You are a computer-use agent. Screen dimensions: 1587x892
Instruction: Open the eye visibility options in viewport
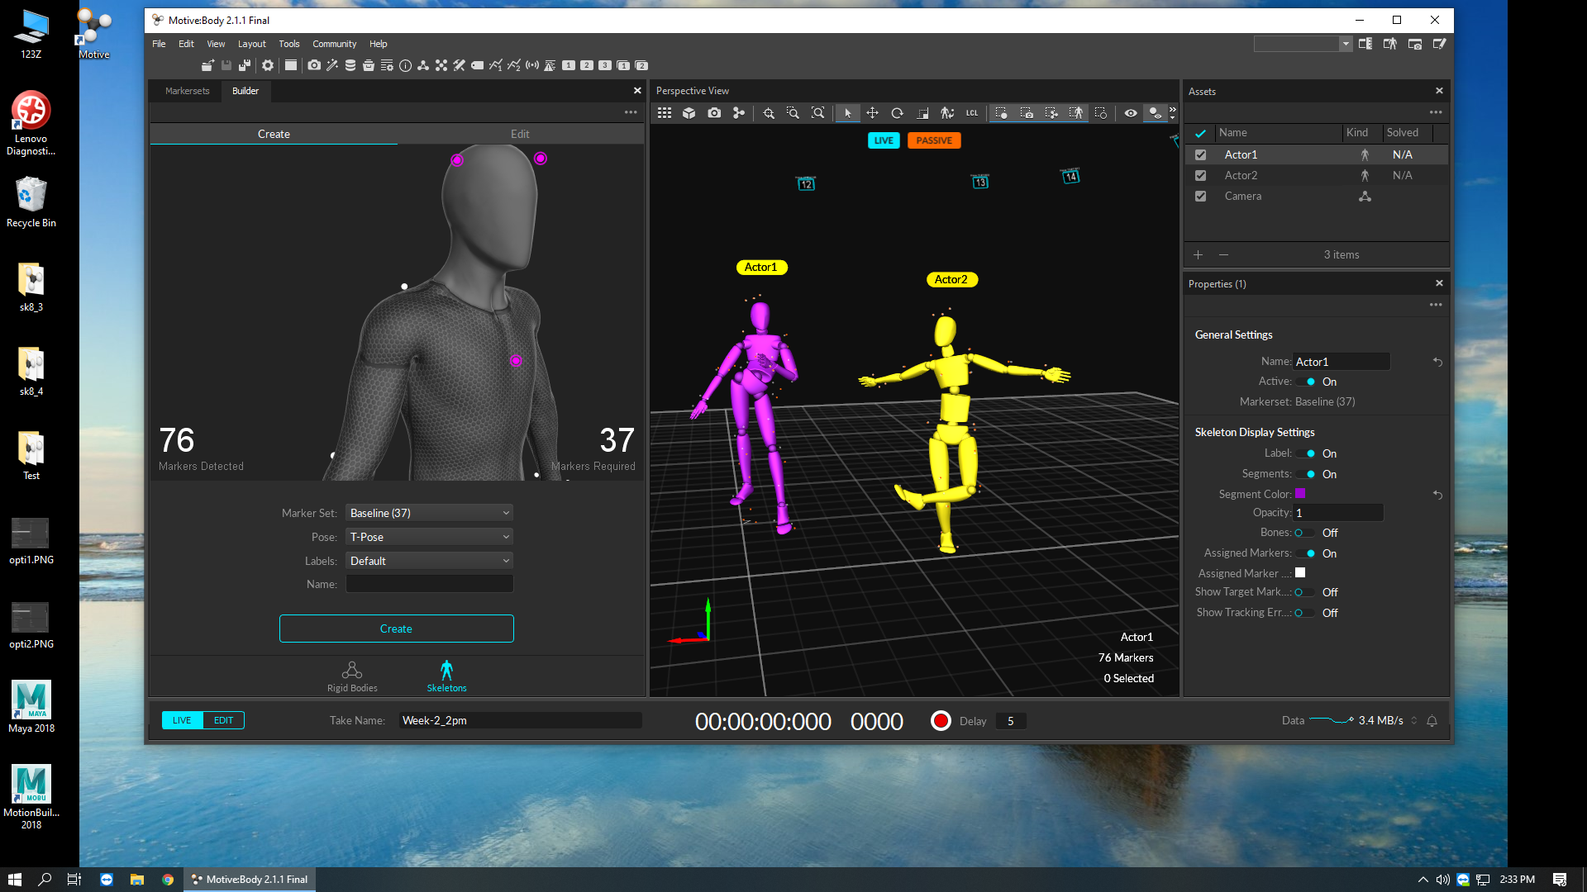point(1131,113)
